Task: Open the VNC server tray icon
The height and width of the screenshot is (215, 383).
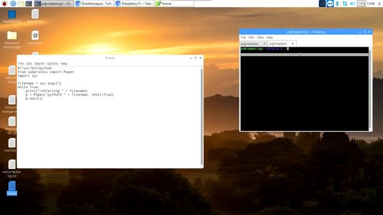Action: [x=322, y=4]
